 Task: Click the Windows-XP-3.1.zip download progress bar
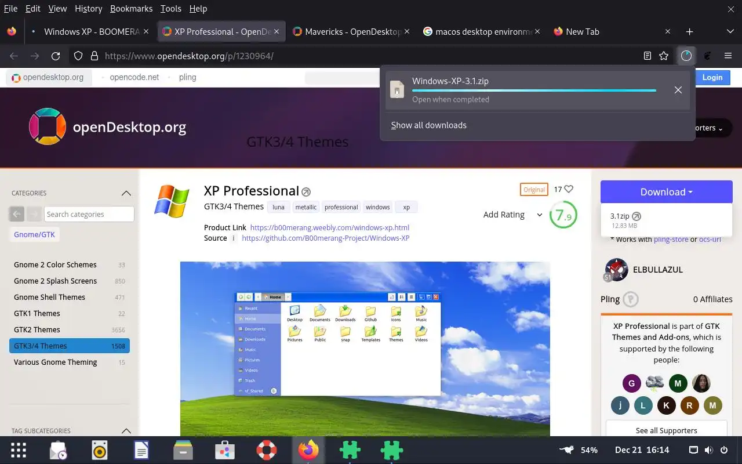click(534, 90)
